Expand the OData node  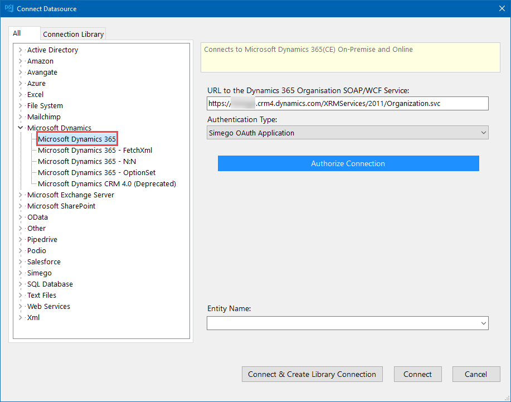click(20, 217)
